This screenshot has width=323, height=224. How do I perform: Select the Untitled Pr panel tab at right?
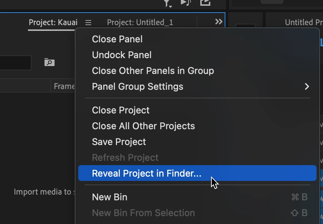point(303,23)
